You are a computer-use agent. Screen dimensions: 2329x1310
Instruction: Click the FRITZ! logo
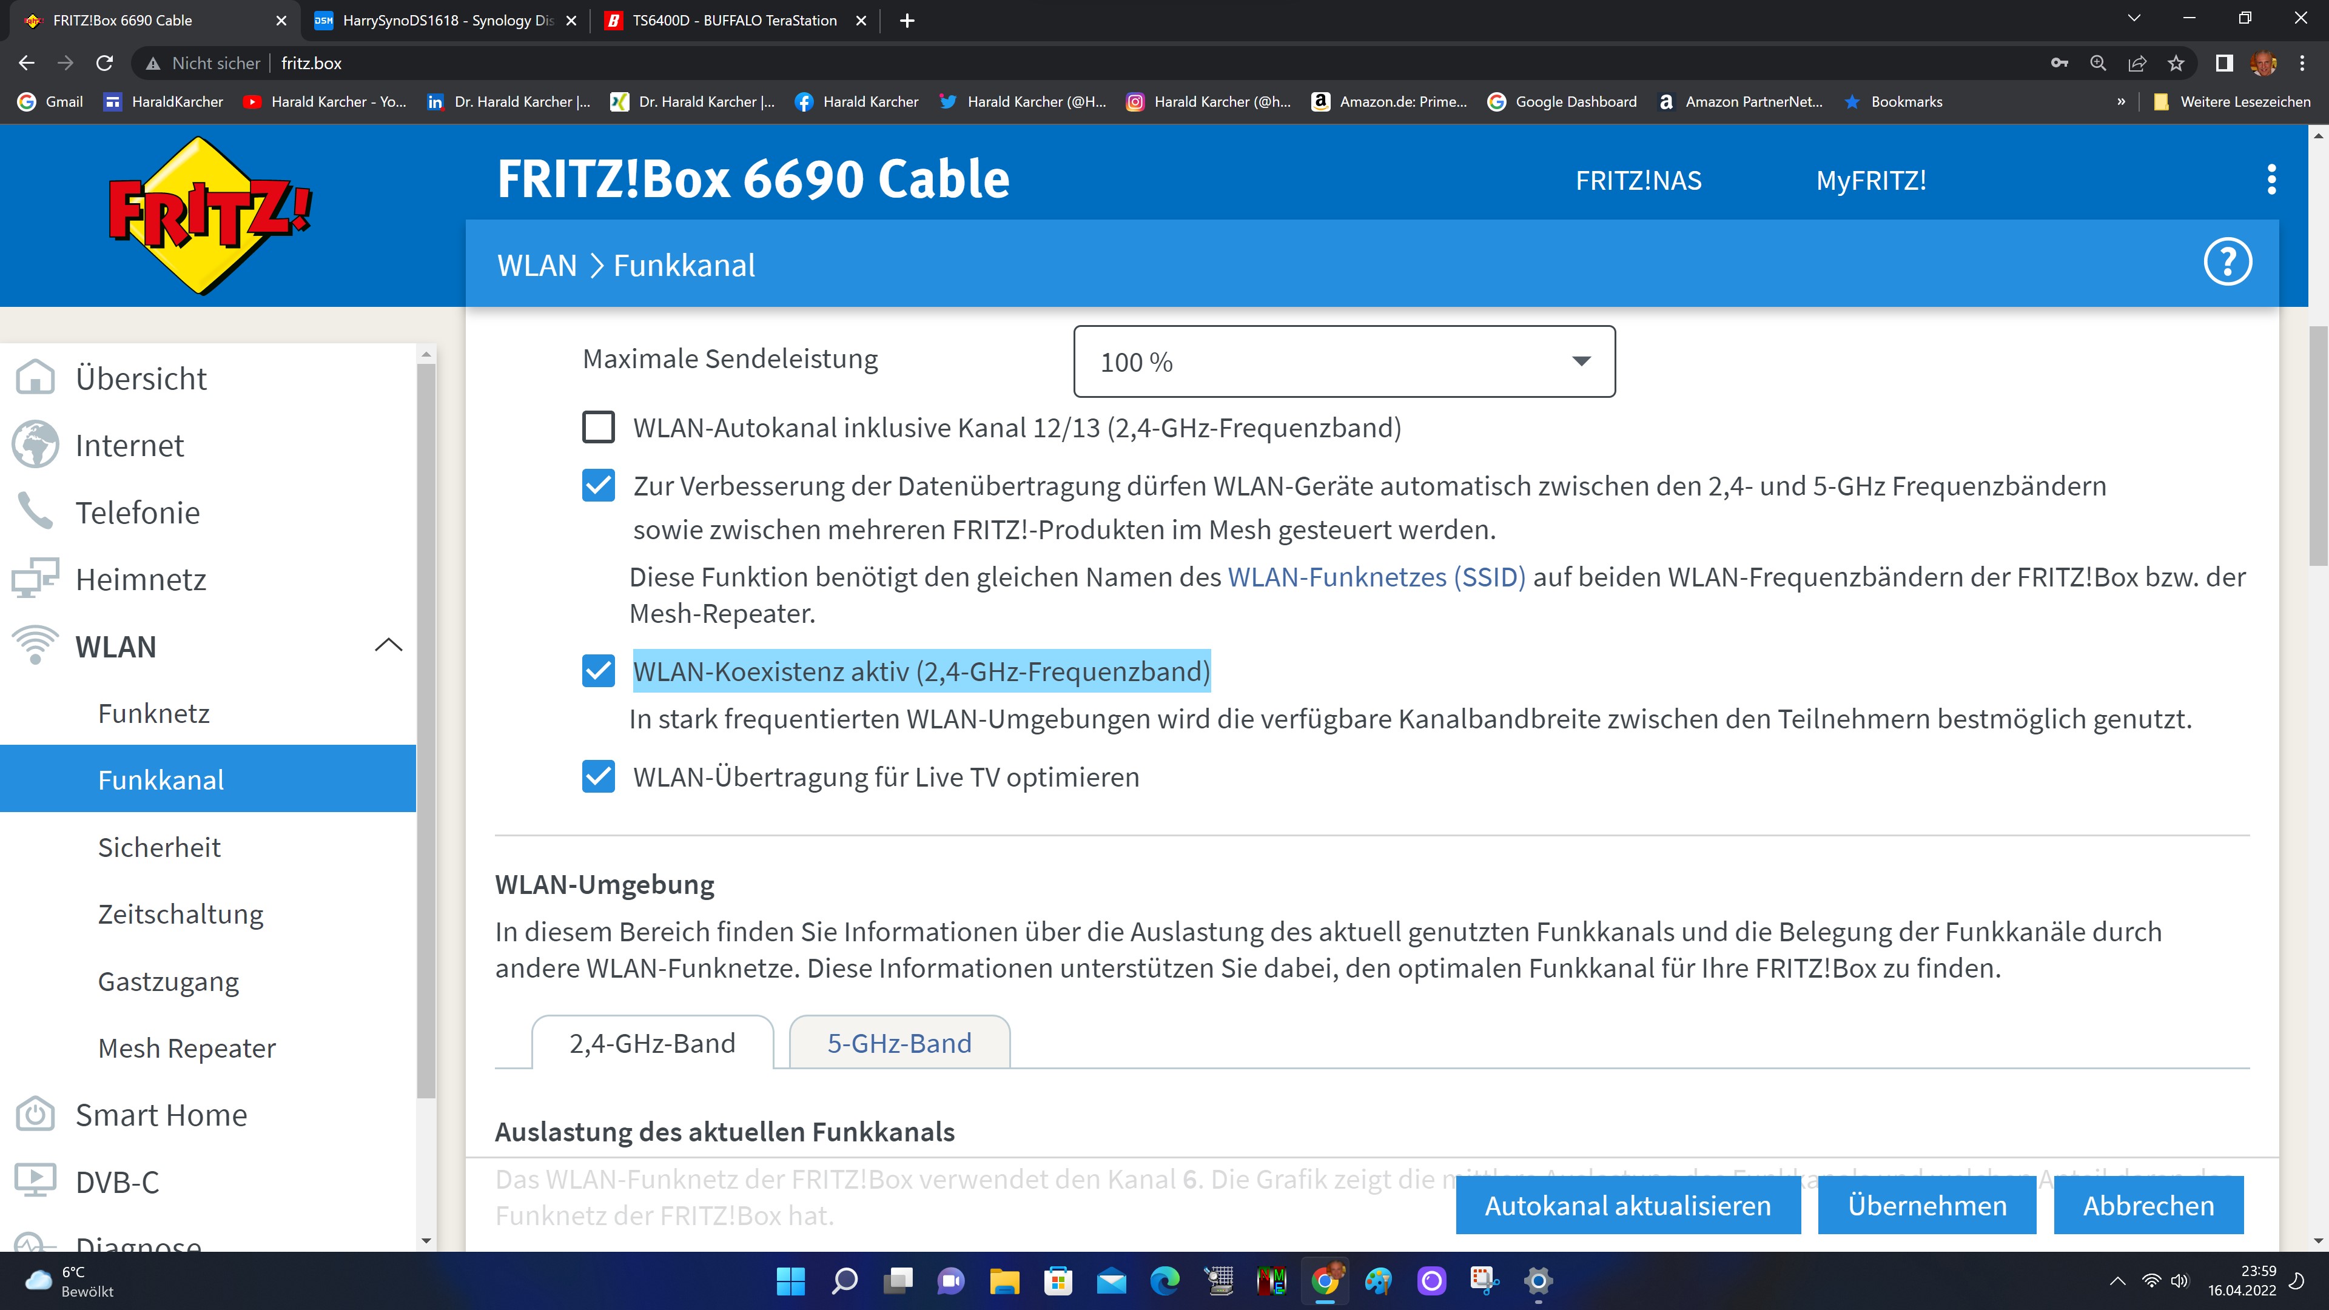(x=210, y=215)
